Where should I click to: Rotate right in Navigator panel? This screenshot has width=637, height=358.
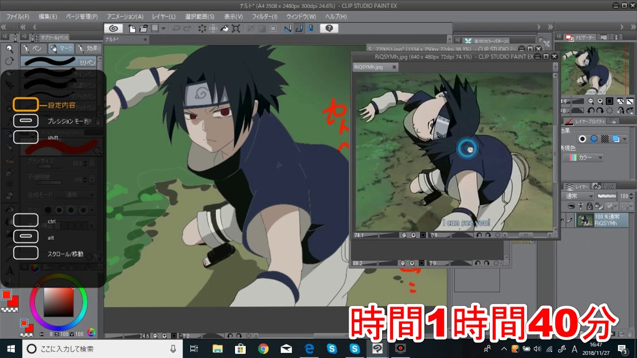(x=600, y=110)
